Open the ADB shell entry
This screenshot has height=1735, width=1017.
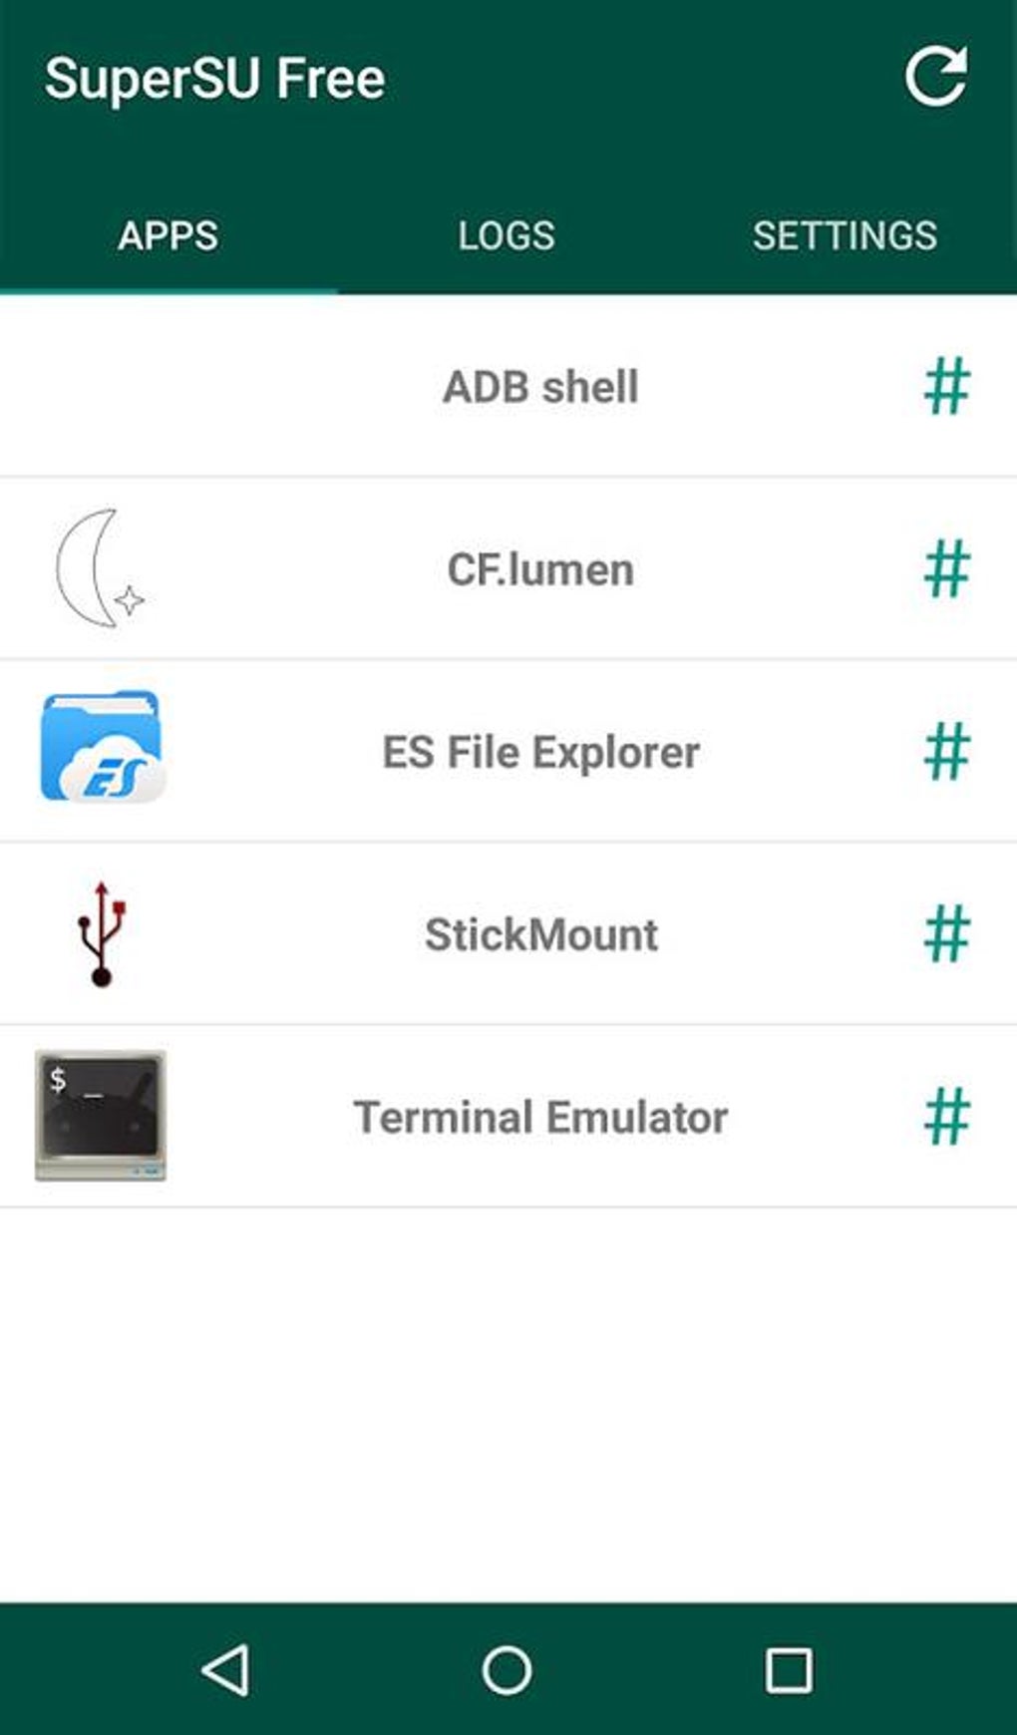click(x=539, y=387)
